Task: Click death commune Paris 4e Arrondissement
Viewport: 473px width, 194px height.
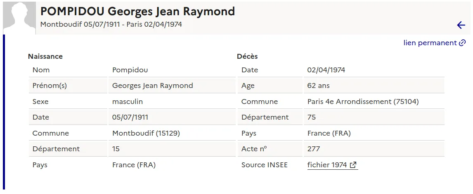Action: 363,102
